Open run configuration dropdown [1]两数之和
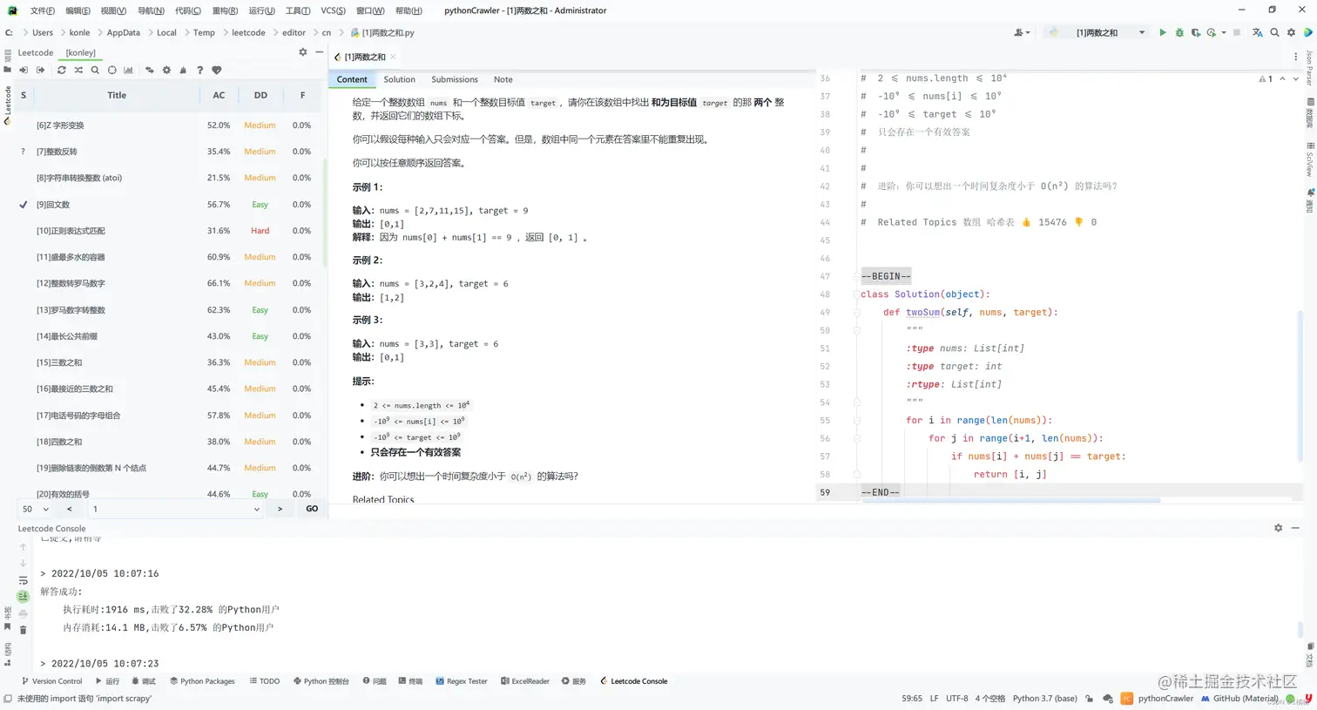Screen dimensions: 1317x710 tap(1097, 32)
